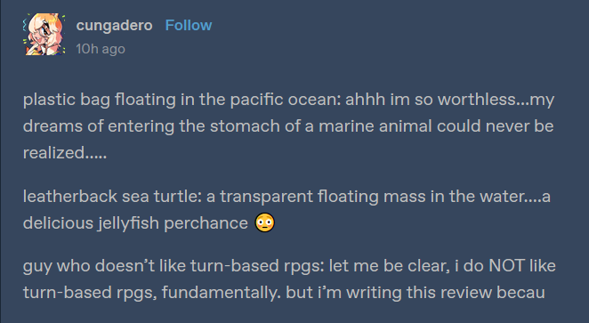Click the leatherback sea turtle paragraph

[x=286, y=210]
